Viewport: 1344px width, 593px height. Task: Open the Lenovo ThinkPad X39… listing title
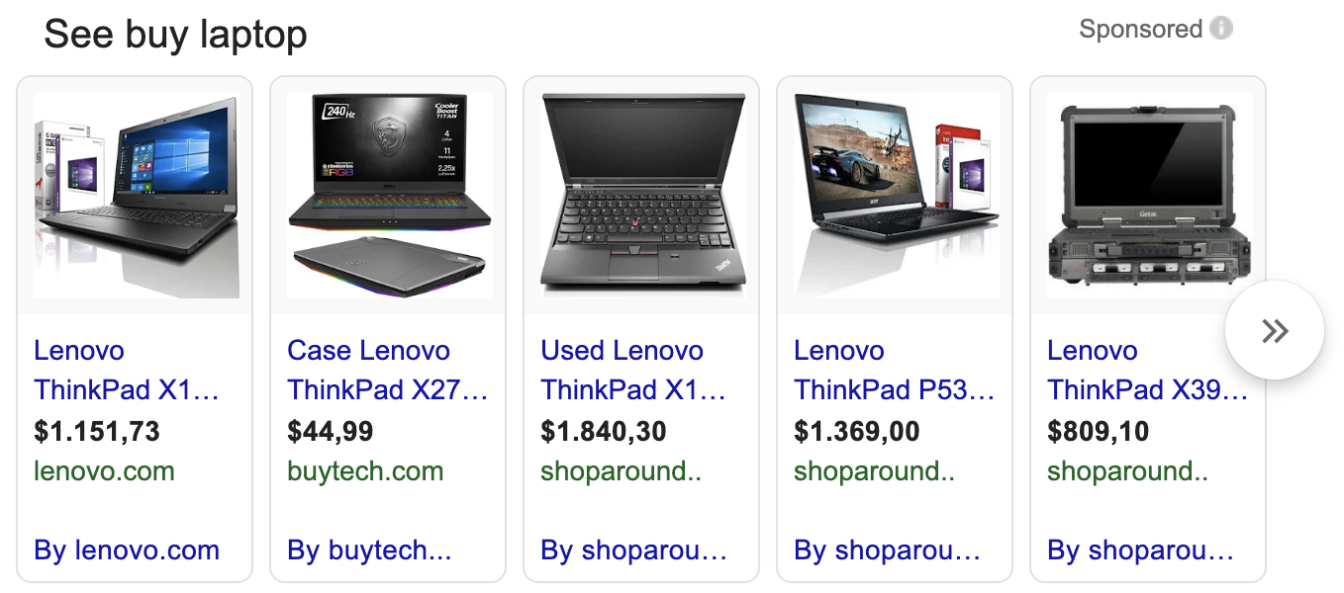tap(1148, 370)
